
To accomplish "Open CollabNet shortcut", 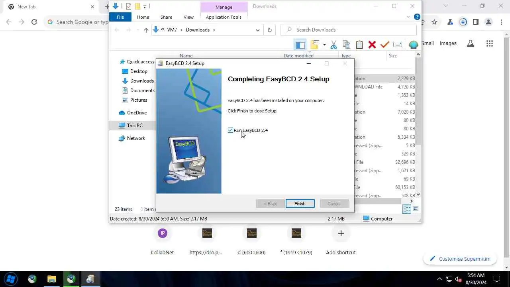I will (162, 240).
